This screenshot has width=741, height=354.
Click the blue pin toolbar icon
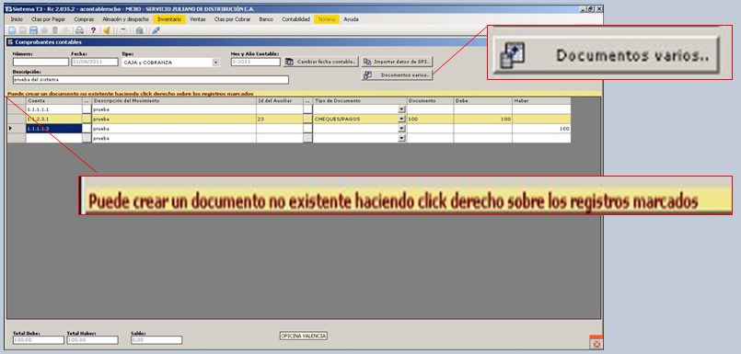pyautogui.click(x=156, y=30)
